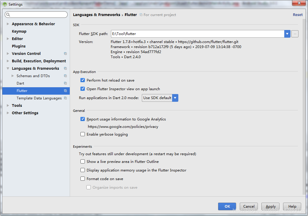The image size is (308, 216).
Task: Disable Perform hot reload on save
Action: (83, 80)
